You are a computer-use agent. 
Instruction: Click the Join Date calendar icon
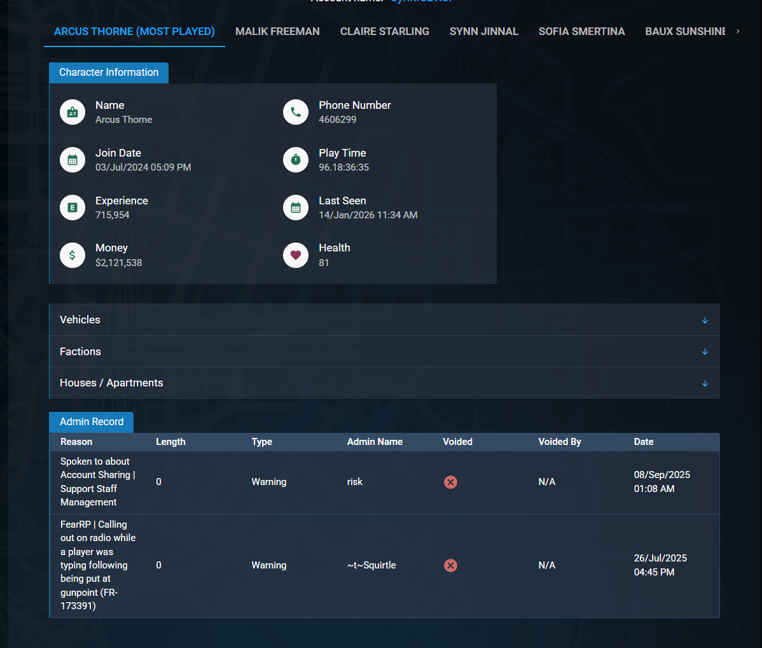[73, 160]
